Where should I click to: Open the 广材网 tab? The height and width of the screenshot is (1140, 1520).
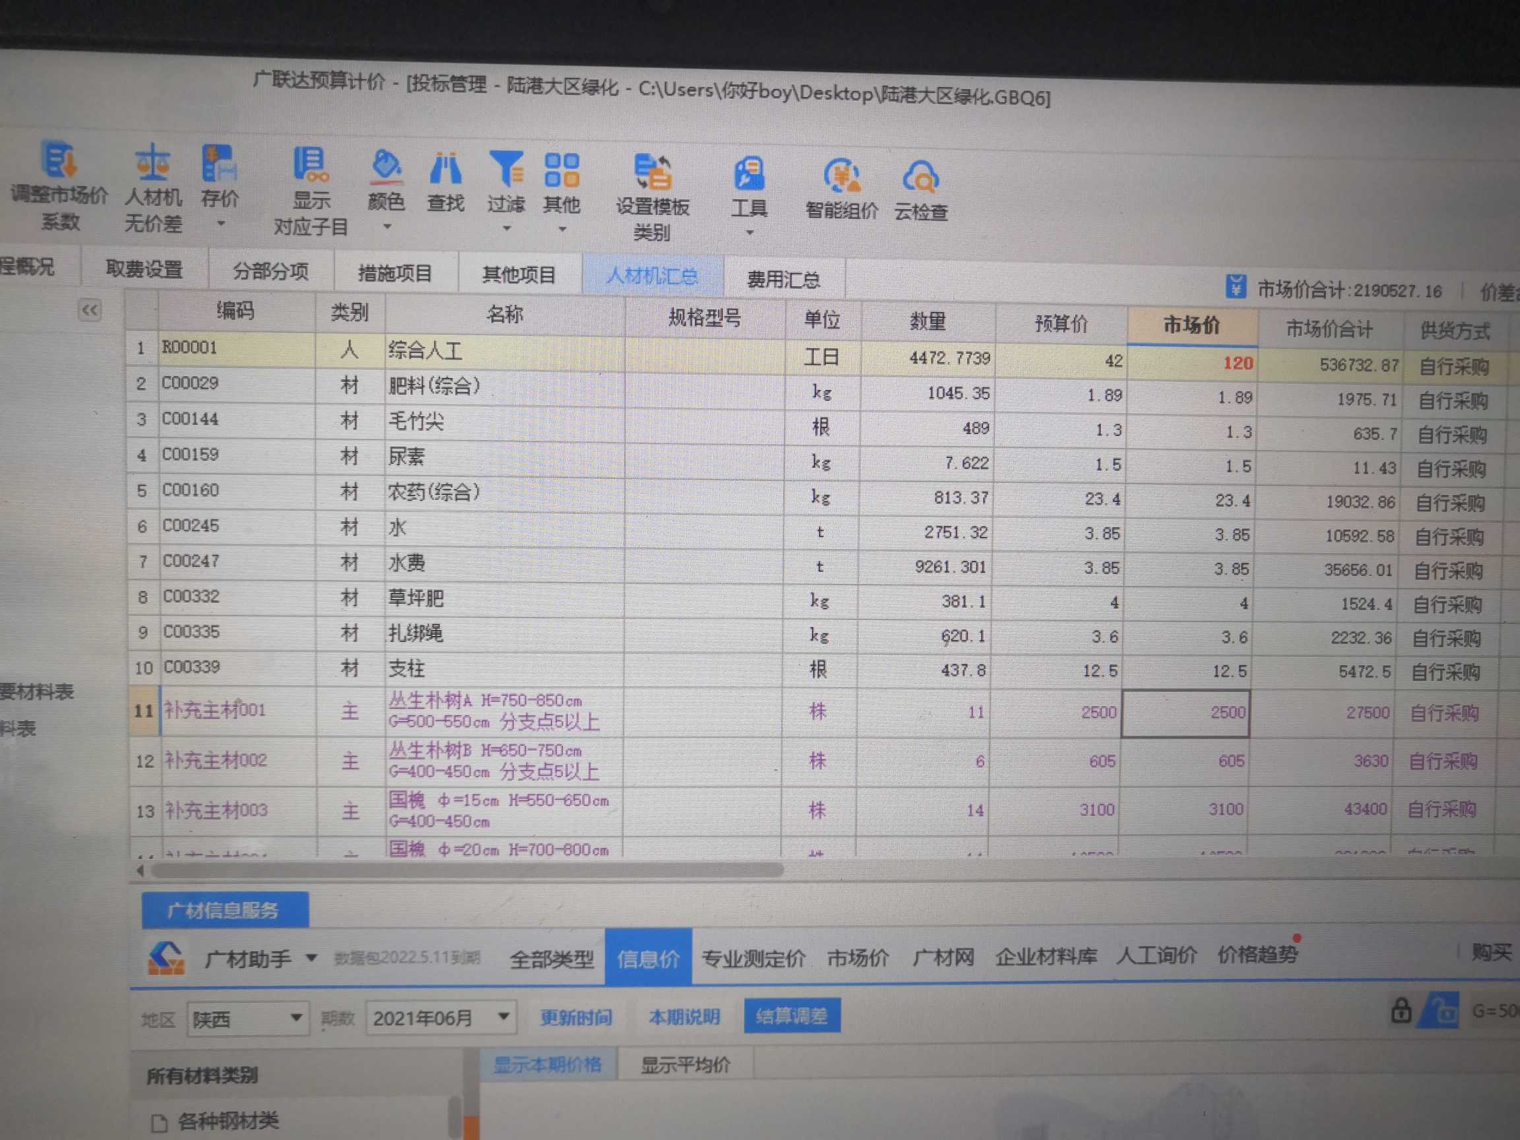943,957
